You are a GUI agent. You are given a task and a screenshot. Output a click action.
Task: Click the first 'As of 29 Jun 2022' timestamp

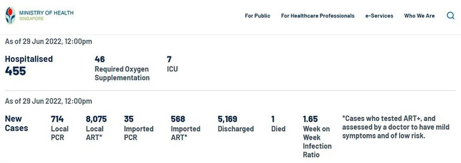coord(48,42)
